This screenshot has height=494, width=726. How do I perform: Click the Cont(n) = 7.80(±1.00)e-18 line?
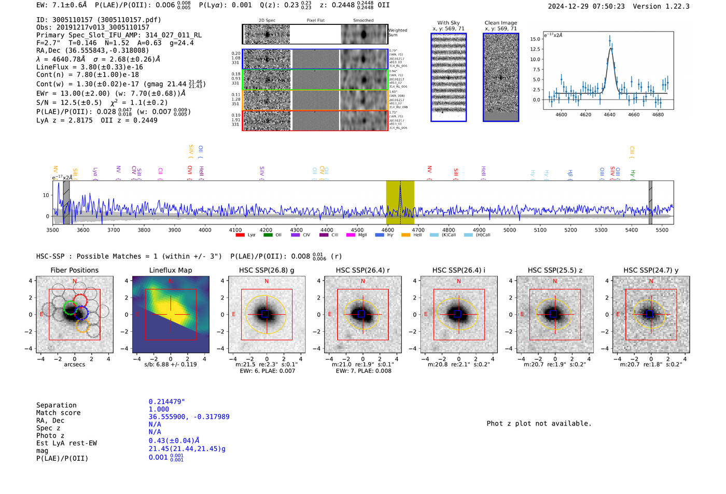coord(88,75)
